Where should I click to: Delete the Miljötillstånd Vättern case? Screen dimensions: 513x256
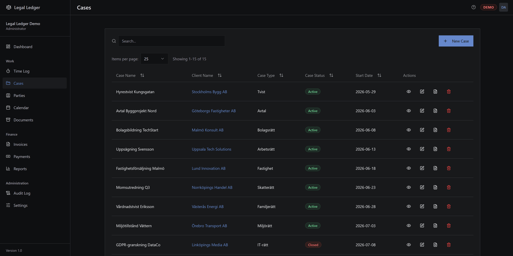tap(449, 226)
